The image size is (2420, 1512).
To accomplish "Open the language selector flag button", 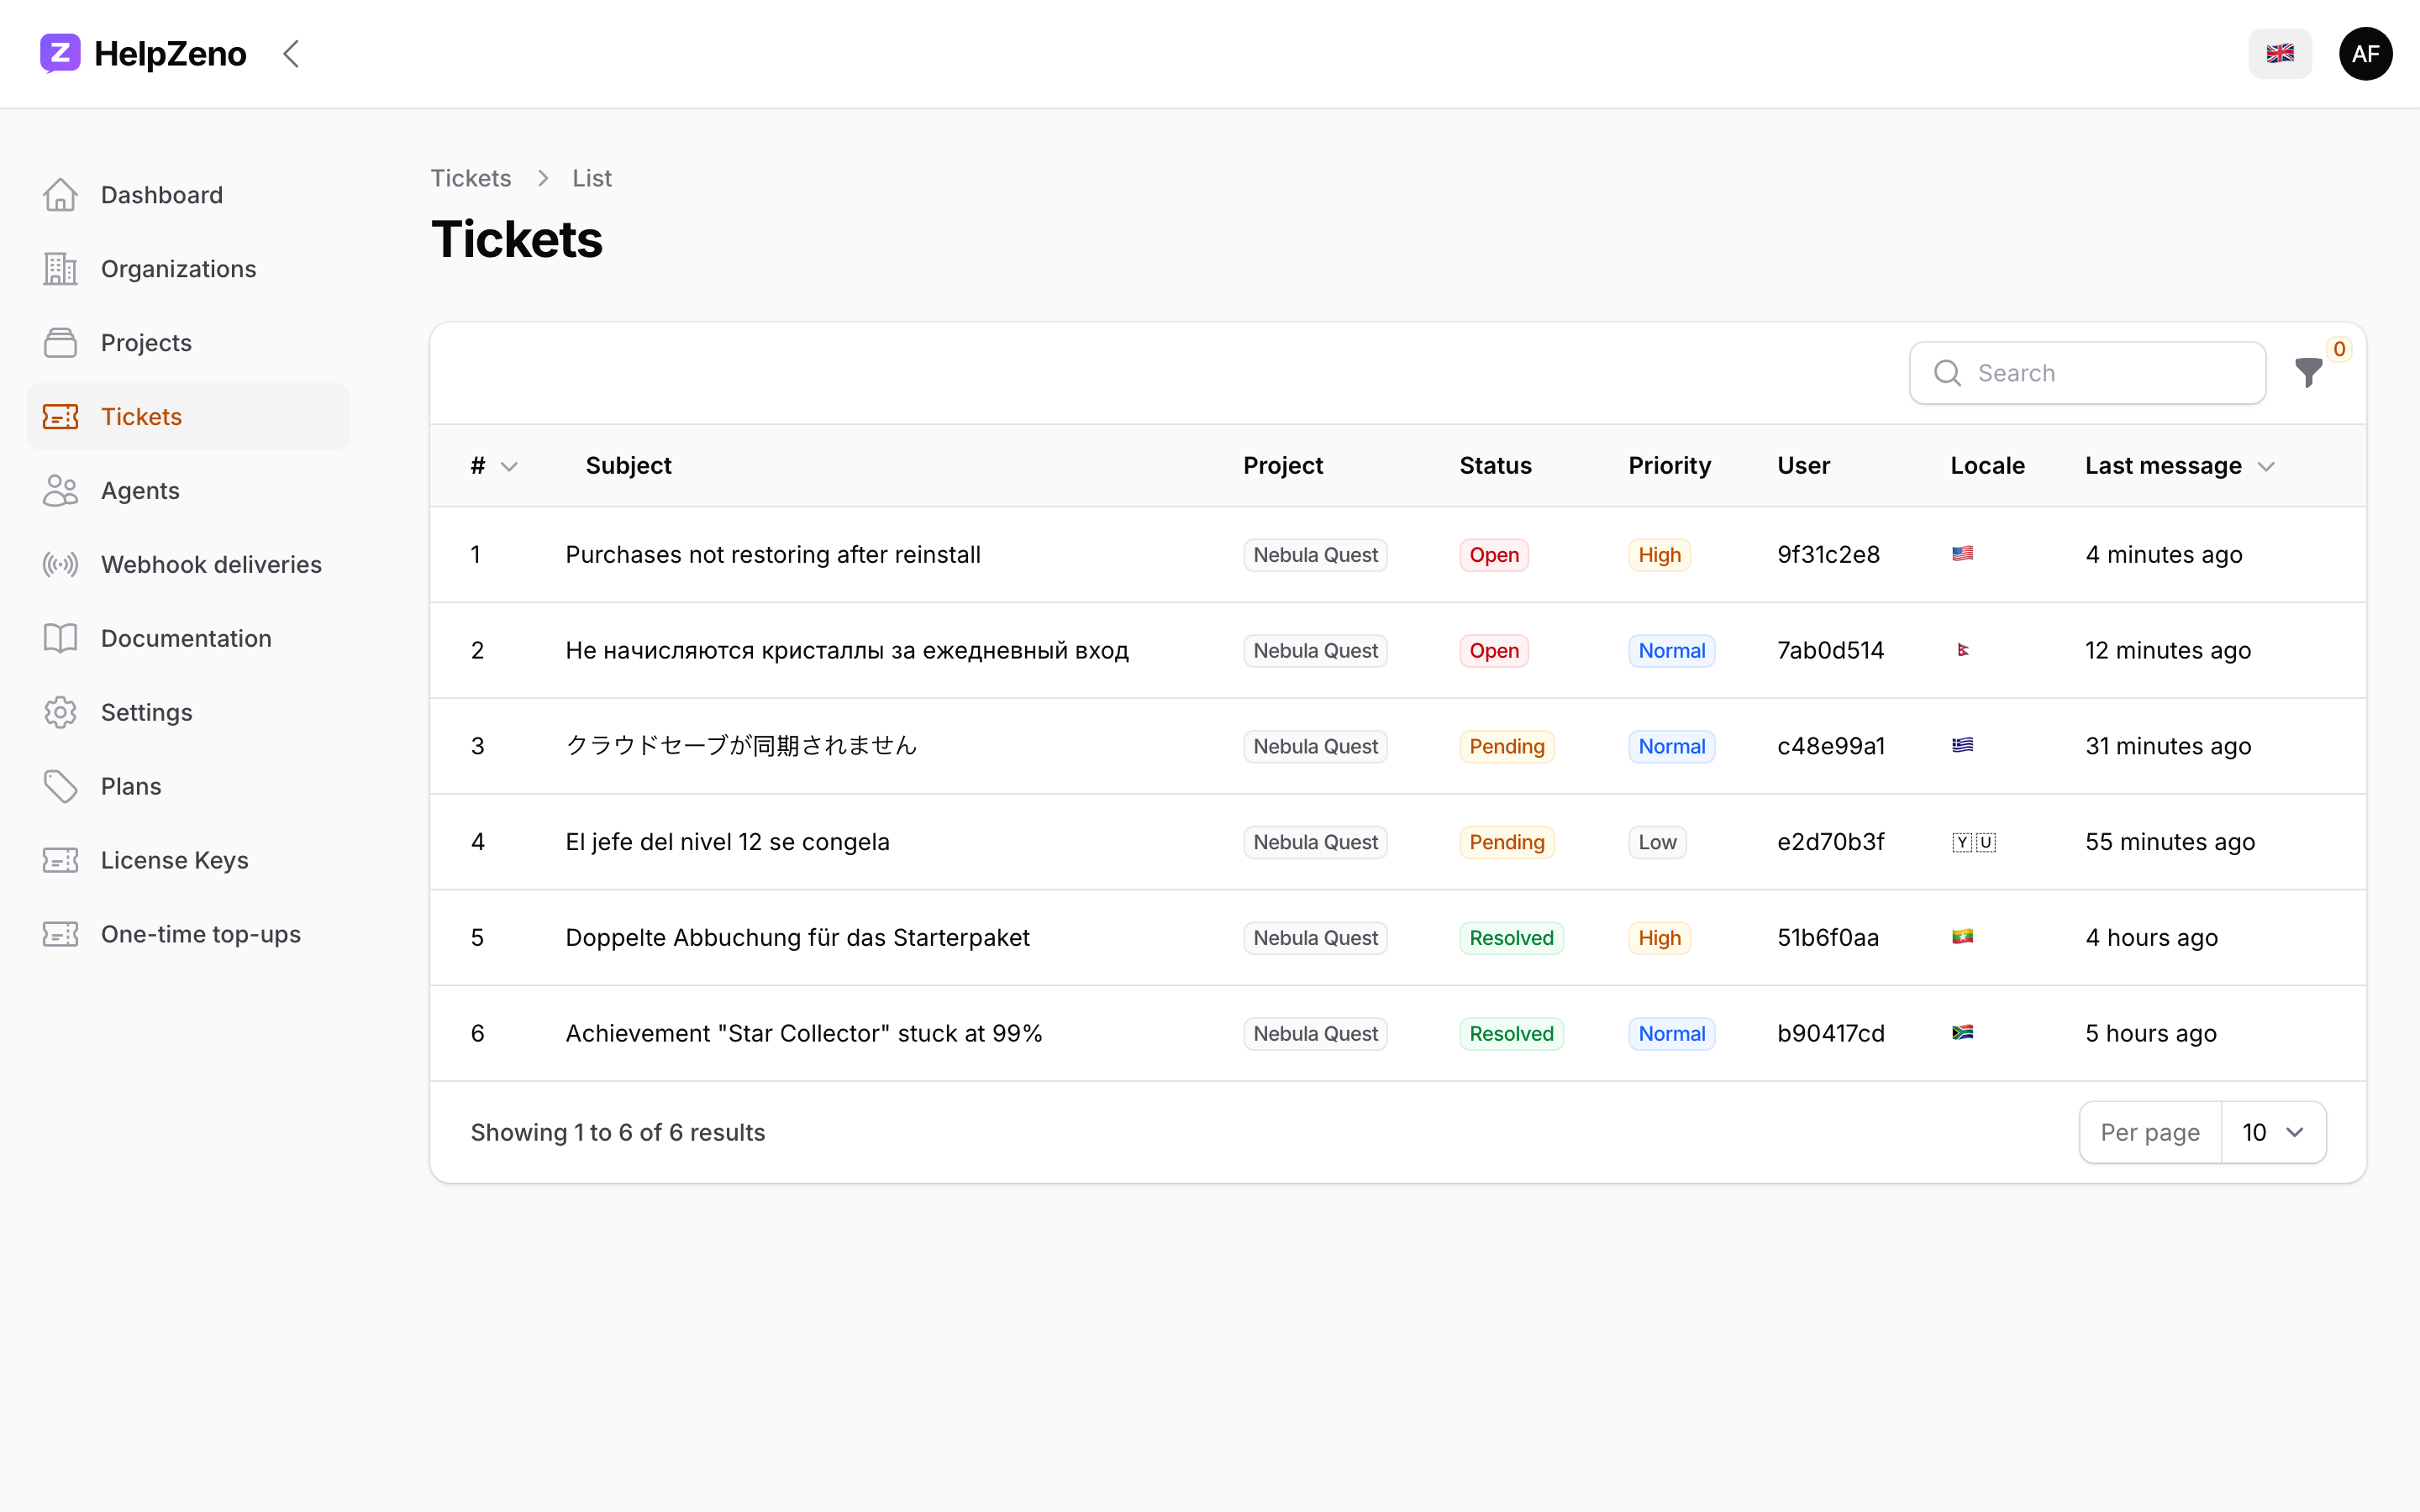I will click(2280, 54).
